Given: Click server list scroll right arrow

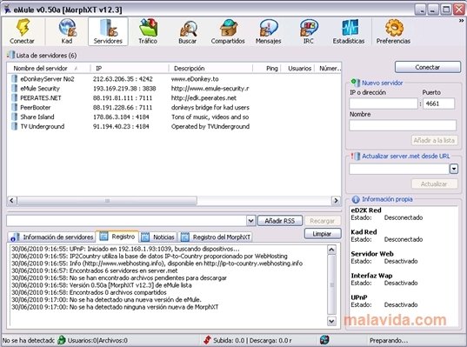Looking at the screenshot, I should (336, 200).
